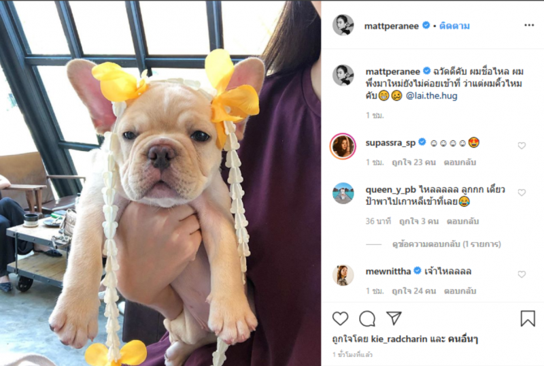Share the post via paper plane icon
The height and width of the screenshot is (366, 544).
tap(394, 318)
